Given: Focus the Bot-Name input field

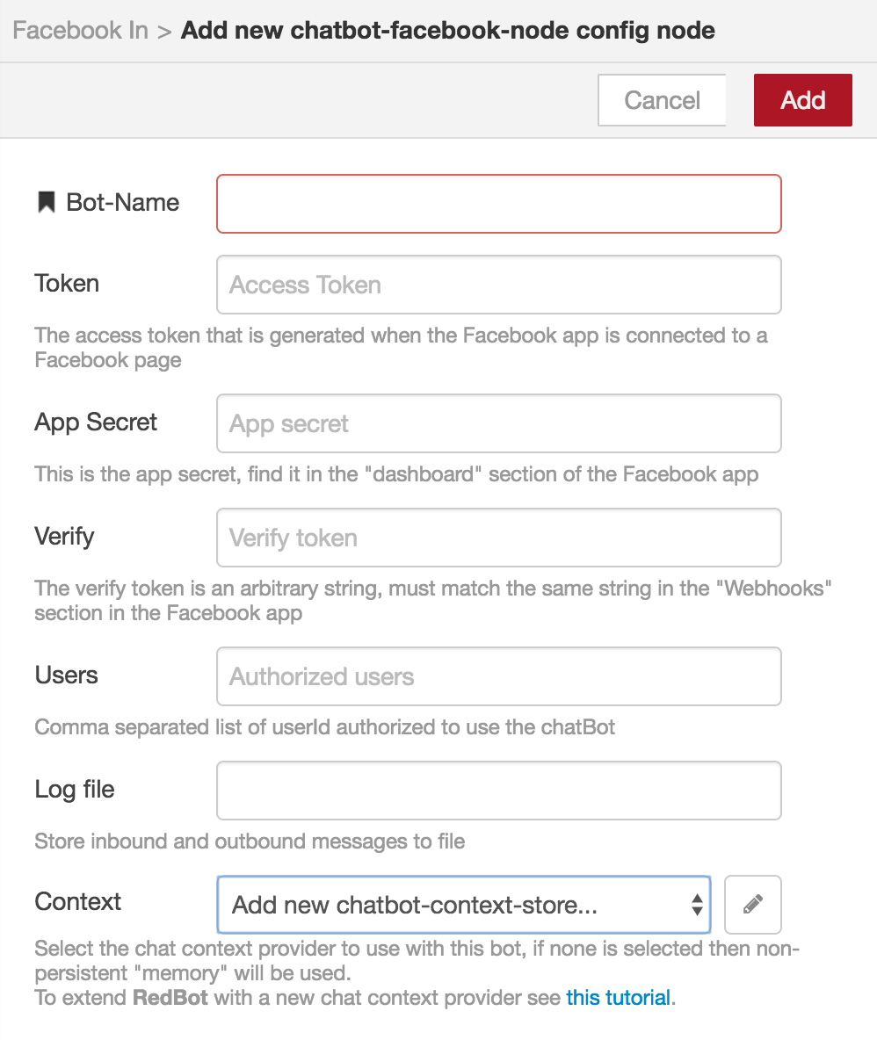Looking at the screenshot, I should coord(499,204).
